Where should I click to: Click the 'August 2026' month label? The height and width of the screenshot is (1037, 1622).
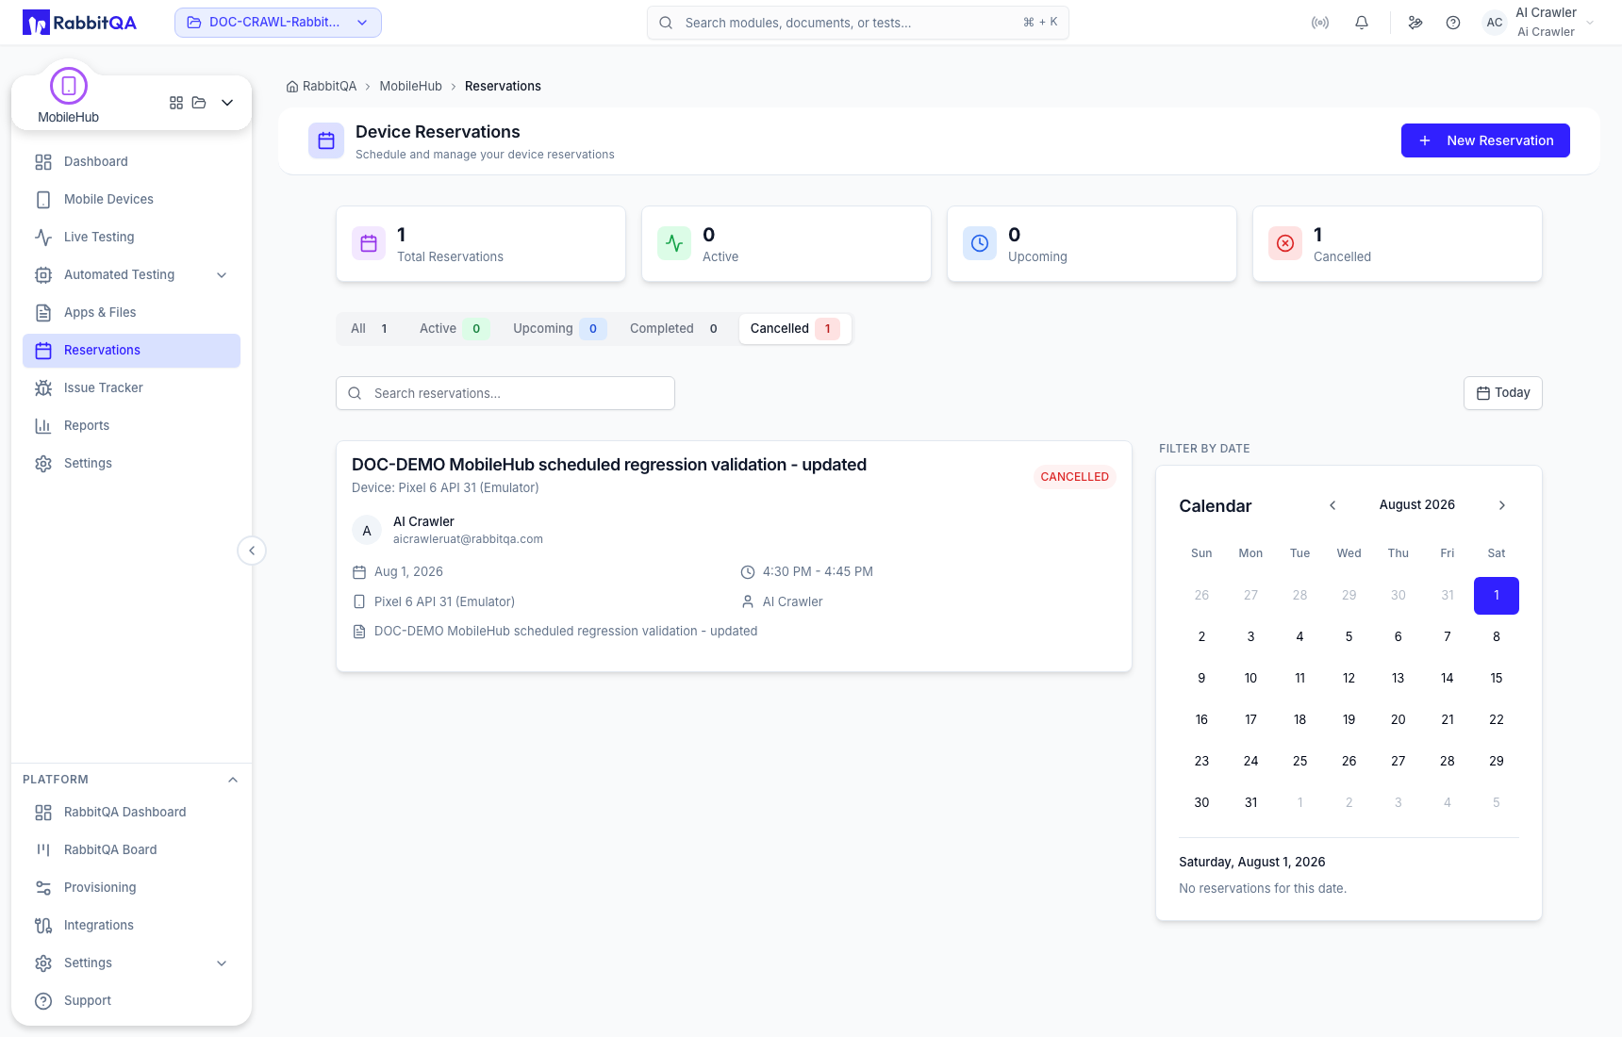point(1417,505)
